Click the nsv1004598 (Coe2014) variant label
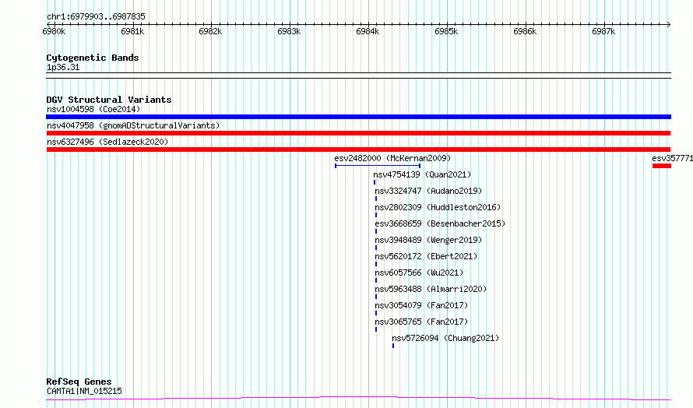The width and height of the screenshot is (693, 408). tap(93, 109)
